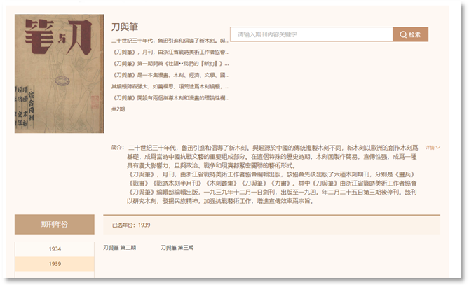
Task: Click the 共2期 issue count text
Action: (118, 109)
